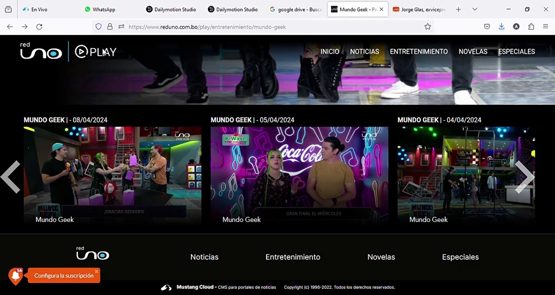The height and width of the screenshot is (295, 555).
Task: Open the Entretenimiento footer link
Action: (293, 257)
